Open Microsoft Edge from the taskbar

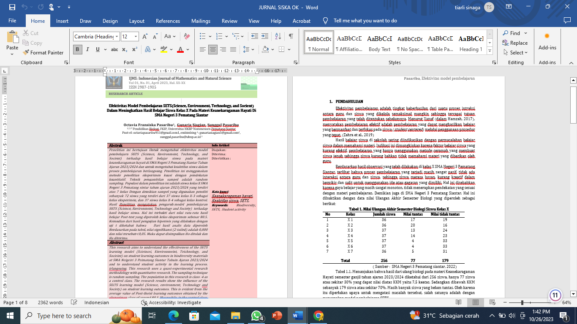pos(174,316)
